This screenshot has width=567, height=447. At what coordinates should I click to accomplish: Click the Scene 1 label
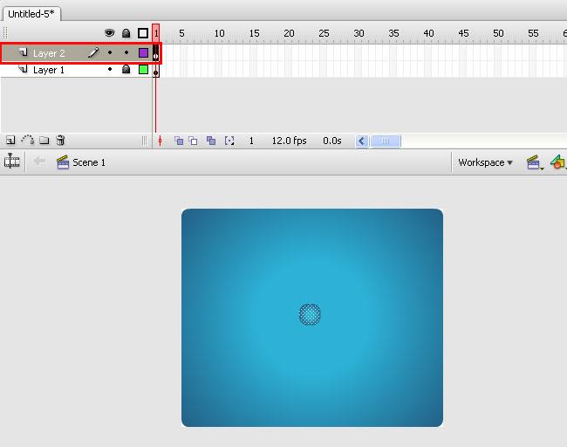(89, 162)
